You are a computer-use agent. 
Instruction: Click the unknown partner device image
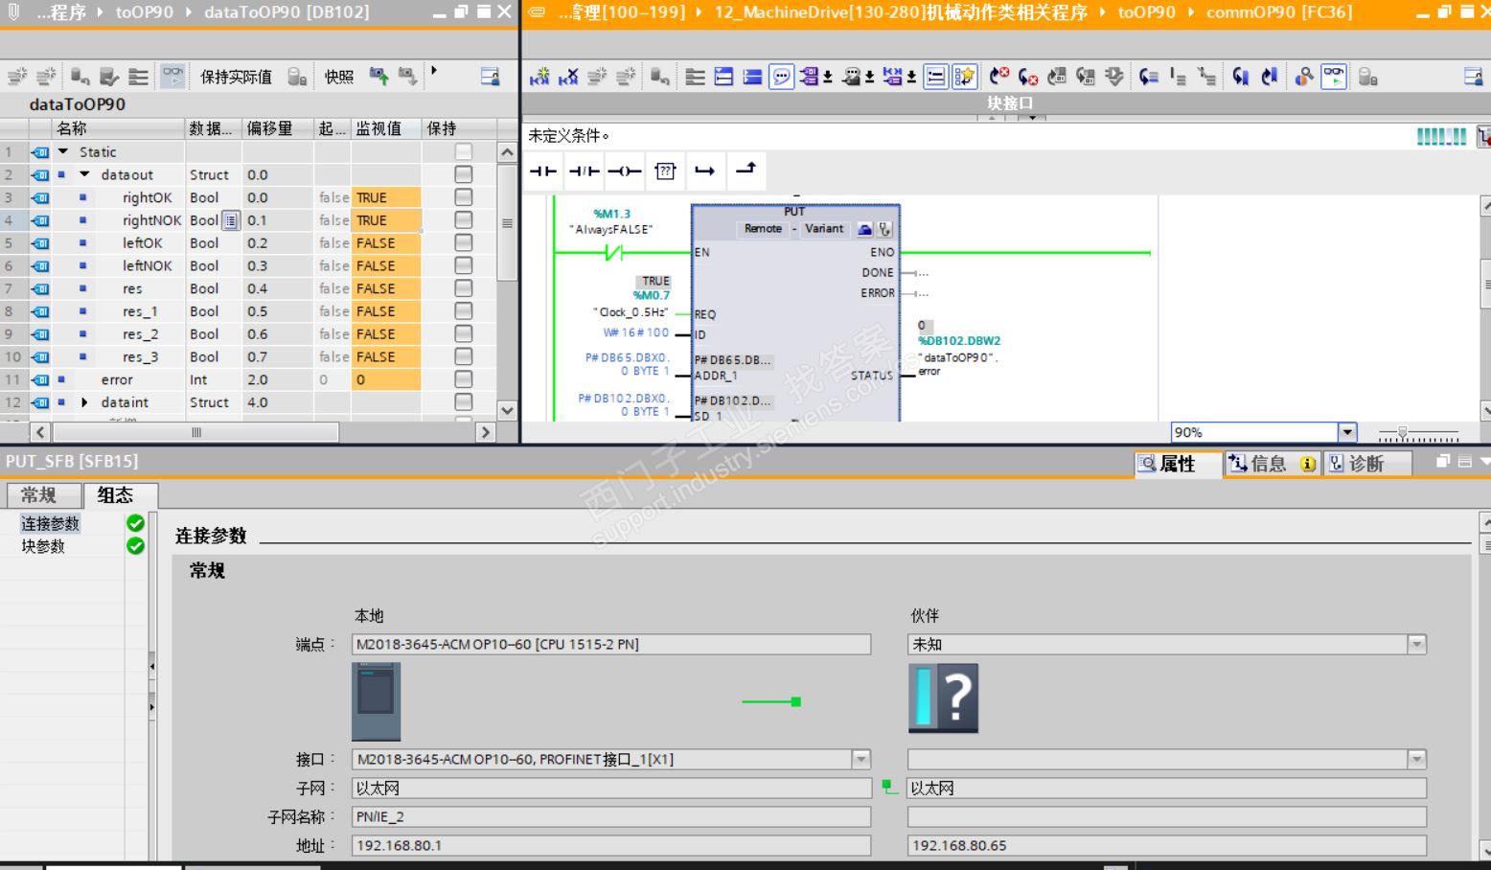[944, 698]
